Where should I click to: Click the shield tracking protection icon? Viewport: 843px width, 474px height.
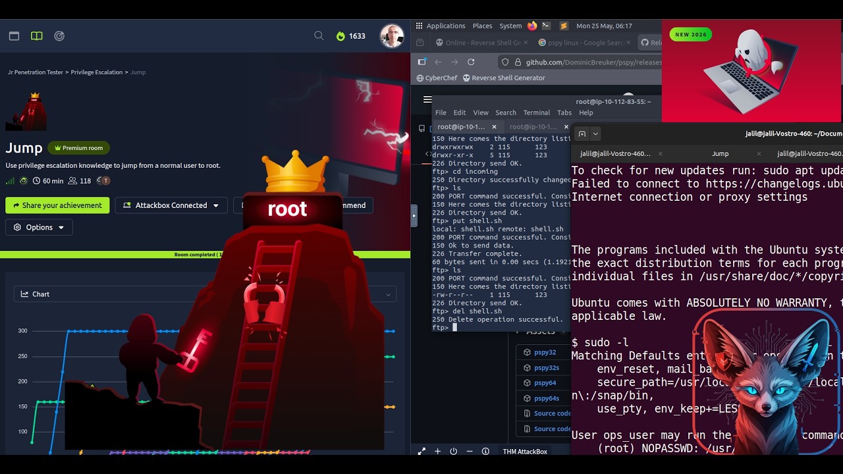(x=505, y=62)
